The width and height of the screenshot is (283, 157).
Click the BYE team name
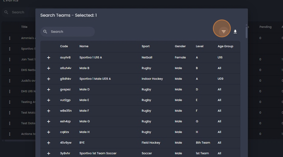(x=82, y=143)
